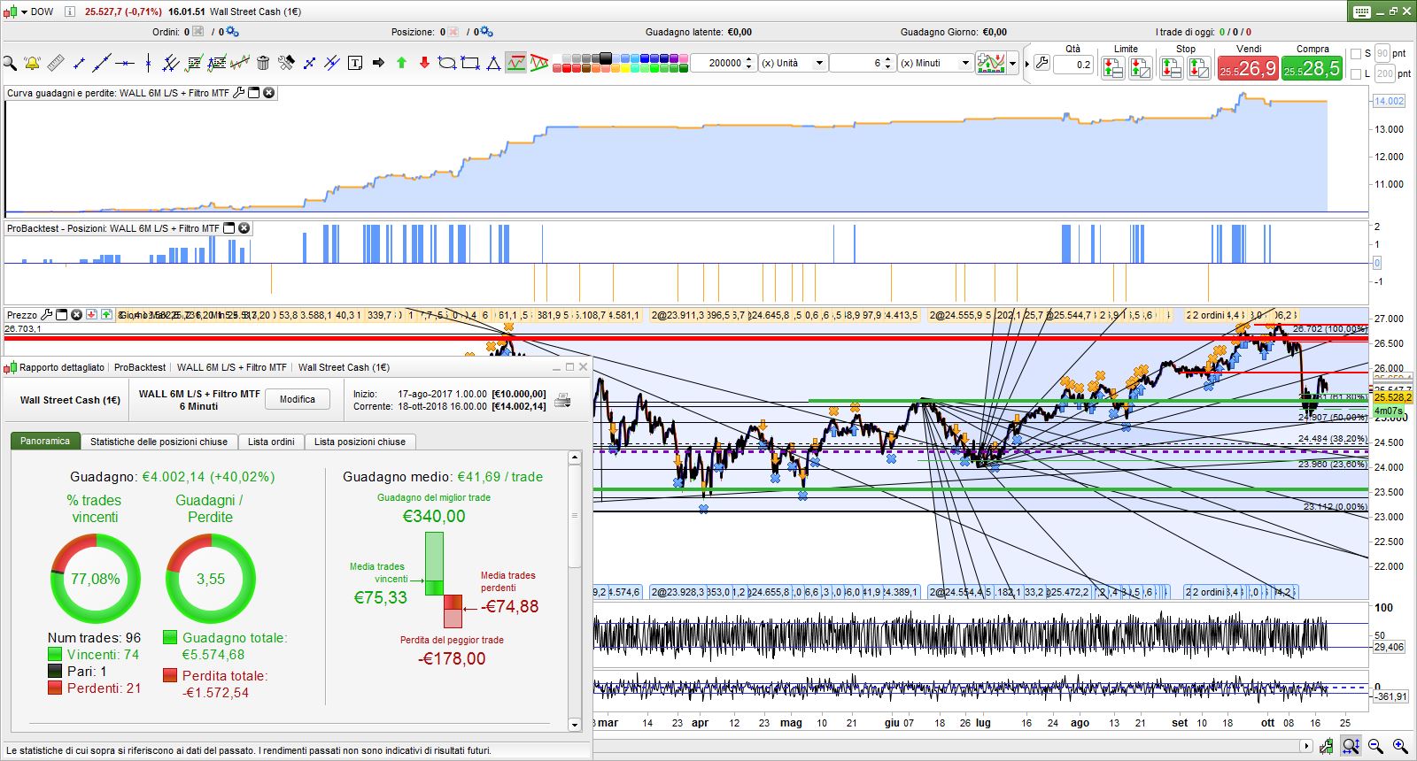Toggle the highlighted support-resistance lines tool
The width and height of the screenshot is (1417, 761).
pos(516,63)
